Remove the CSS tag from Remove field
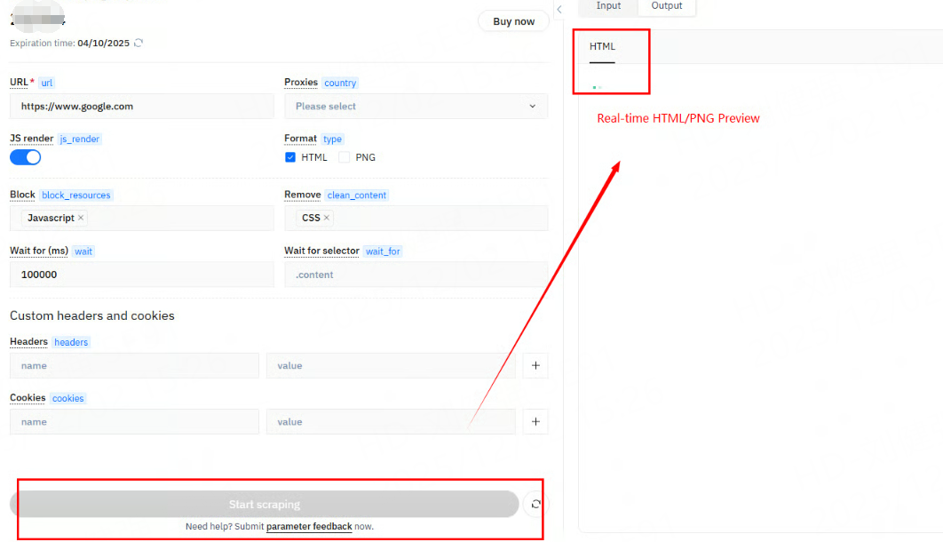 [327, 218]
